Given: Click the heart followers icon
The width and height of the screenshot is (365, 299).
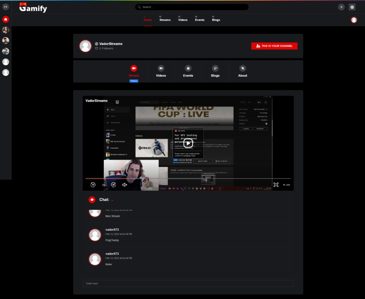Looking at the screenshot, I should (x=97, y=48).
